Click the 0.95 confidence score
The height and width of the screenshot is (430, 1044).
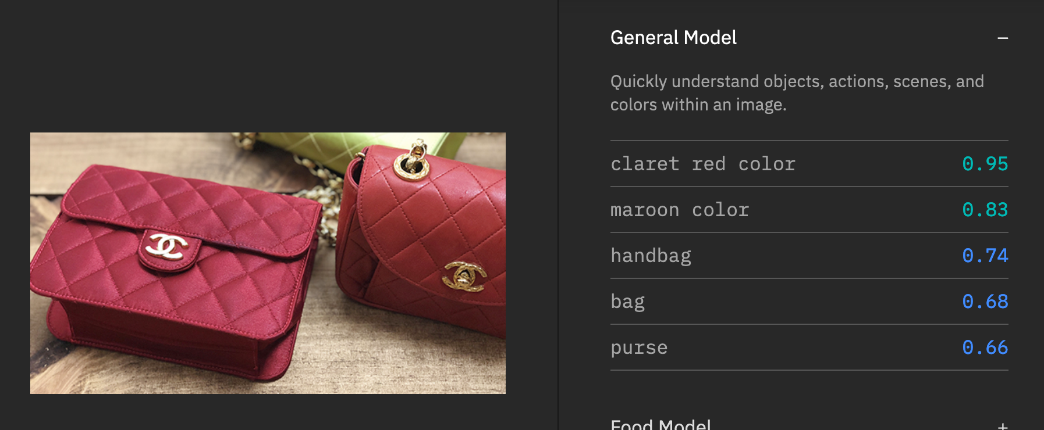coord(985,164)
